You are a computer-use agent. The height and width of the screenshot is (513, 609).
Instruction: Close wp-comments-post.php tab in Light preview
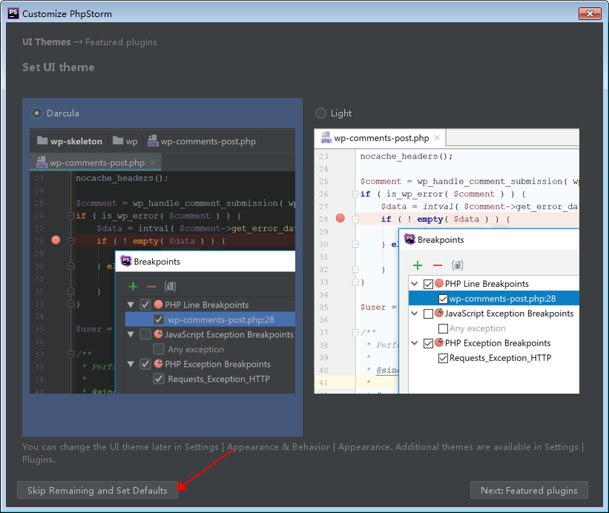pos(438,138)
